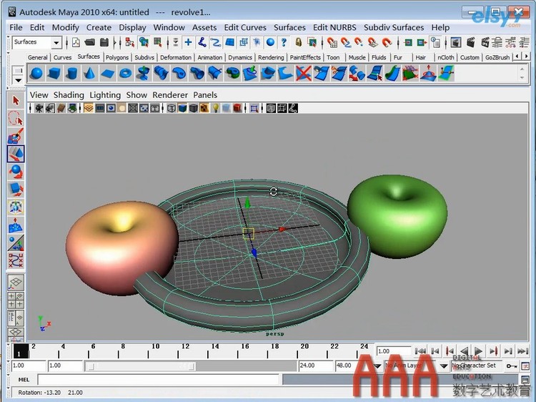The height and width of the screenshot is (402, 536).
Task: Click the green Y axis move handle
Action: click(x=247, y=203)
